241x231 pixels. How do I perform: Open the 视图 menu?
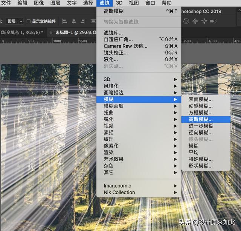[134, 3]
